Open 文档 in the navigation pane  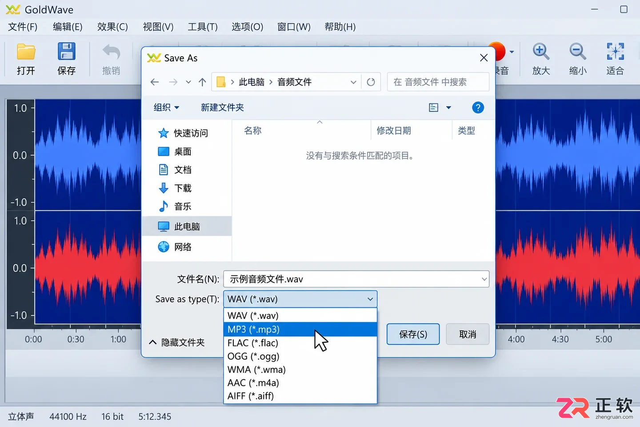pos(175,170)
